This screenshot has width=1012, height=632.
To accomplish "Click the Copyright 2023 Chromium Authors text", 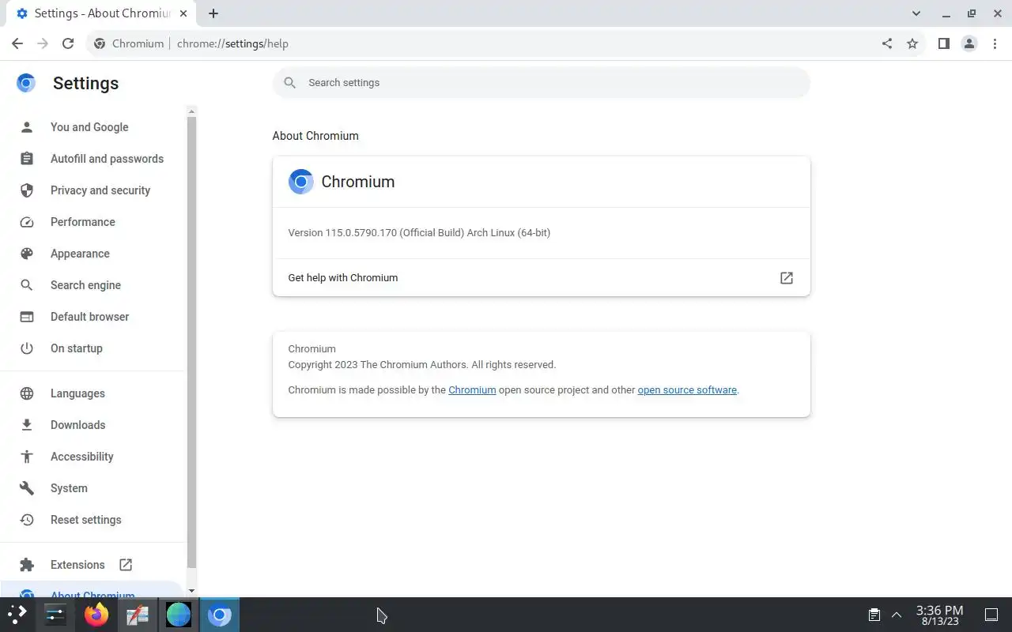I will pos(421,365).
